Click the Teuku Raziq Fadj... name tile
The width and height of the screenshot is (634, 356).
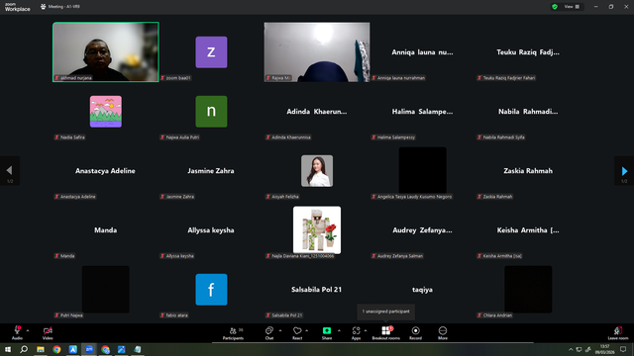(x=528, y=52)
